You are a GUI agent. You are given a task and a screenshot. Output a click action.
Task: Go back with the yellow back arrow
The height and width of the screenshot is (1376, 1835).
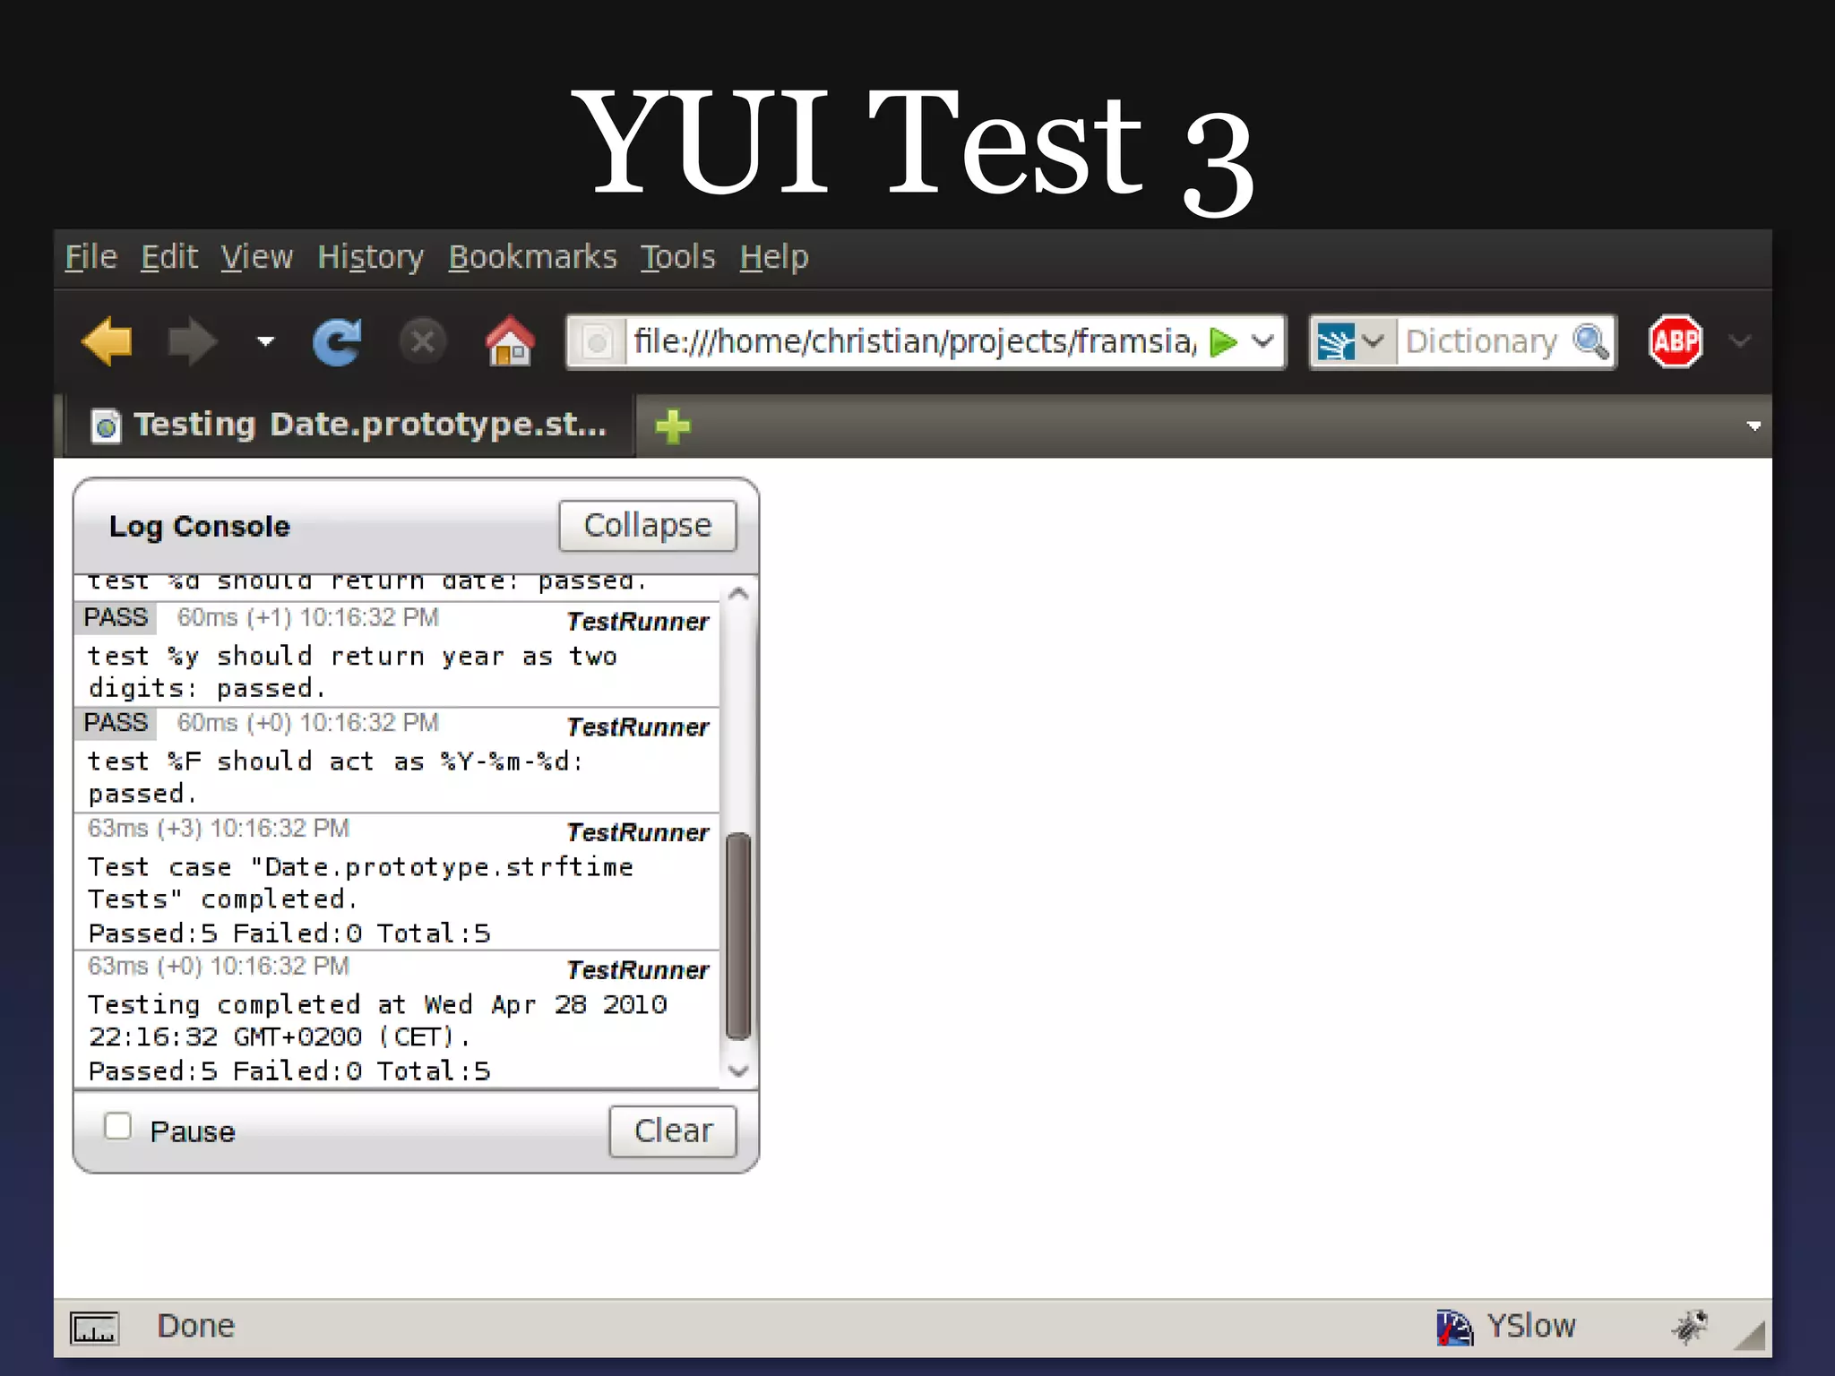(x=107, y=341)
